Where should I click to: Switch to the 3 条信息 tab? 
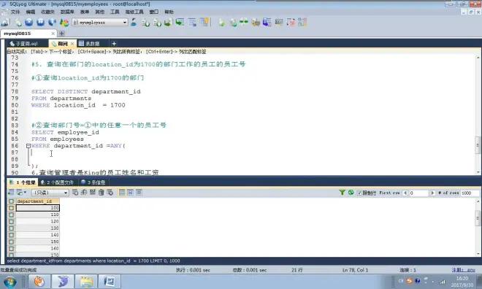click(93, 182)
